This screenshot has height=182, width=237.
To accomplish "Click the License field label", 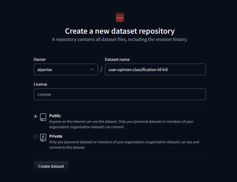I will coord(40,84).
